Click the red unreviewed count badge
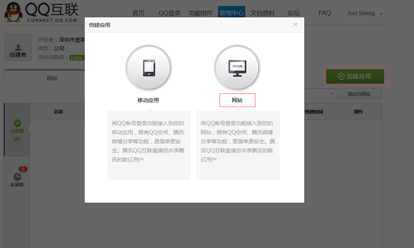414x248 pixels. click(x=23, y=169)
